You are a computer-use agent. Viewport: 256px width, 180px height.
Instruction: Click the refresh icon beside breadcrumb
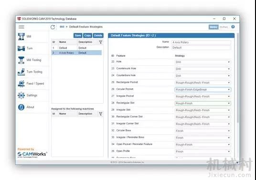click(x=53, y=27)
